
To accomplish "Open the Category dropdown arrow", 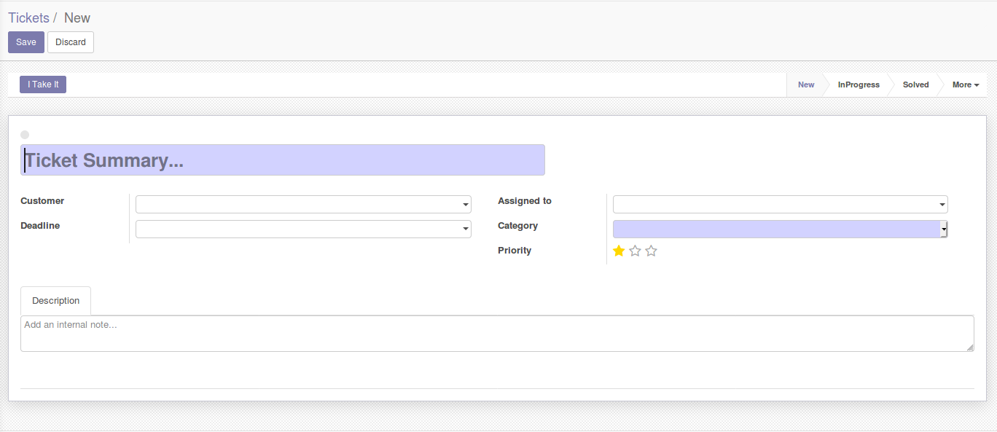I will click(943, 229).
